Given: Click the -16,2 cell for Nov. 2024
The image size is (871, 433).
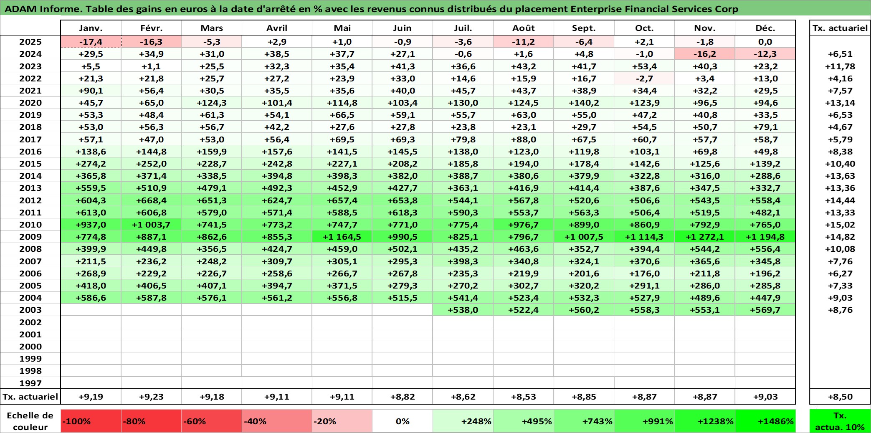Looking at the screenshot, I should pyautogui.click(x=705, y=54).
